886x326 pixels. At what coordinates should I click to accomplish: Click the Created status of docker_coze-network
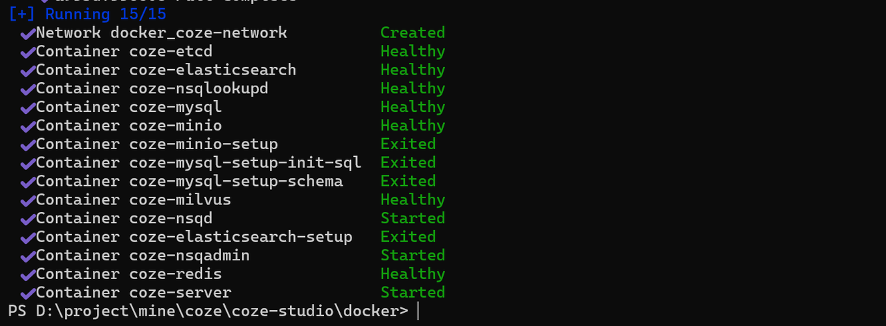click(x=413, y=32)
